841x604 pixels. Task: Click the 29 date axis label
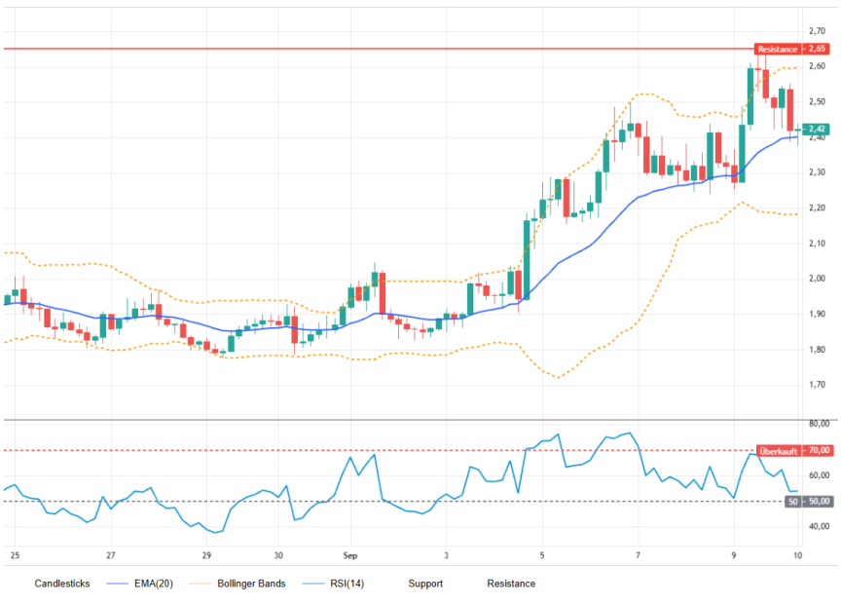pyautogui.click(x=206, y=555)
